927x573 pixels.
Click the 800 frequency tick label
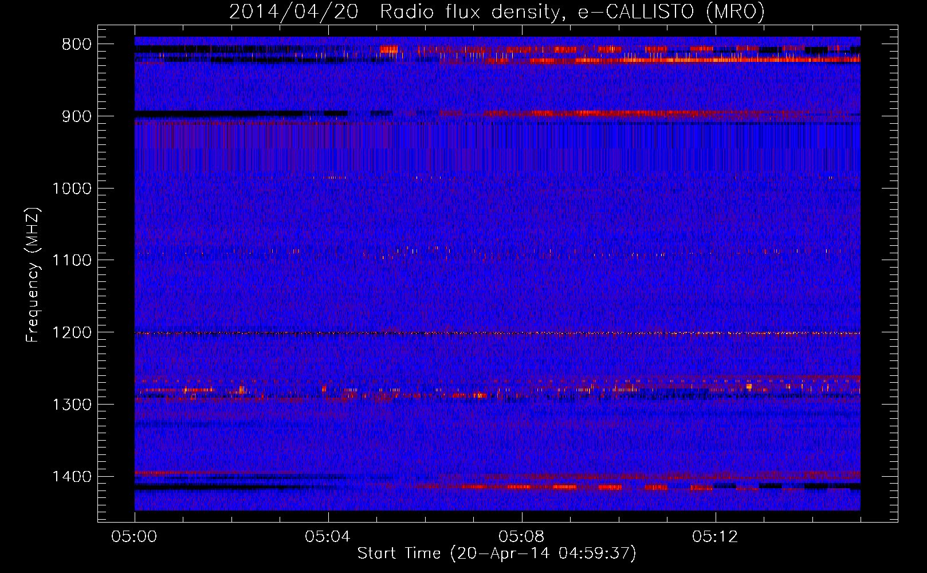coord(77,45)
